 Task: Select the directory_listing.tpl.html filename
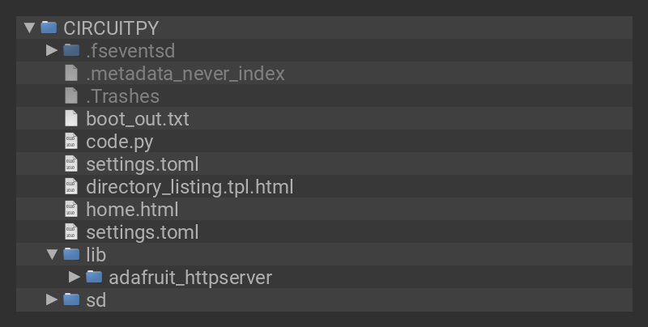click(190, 186)
